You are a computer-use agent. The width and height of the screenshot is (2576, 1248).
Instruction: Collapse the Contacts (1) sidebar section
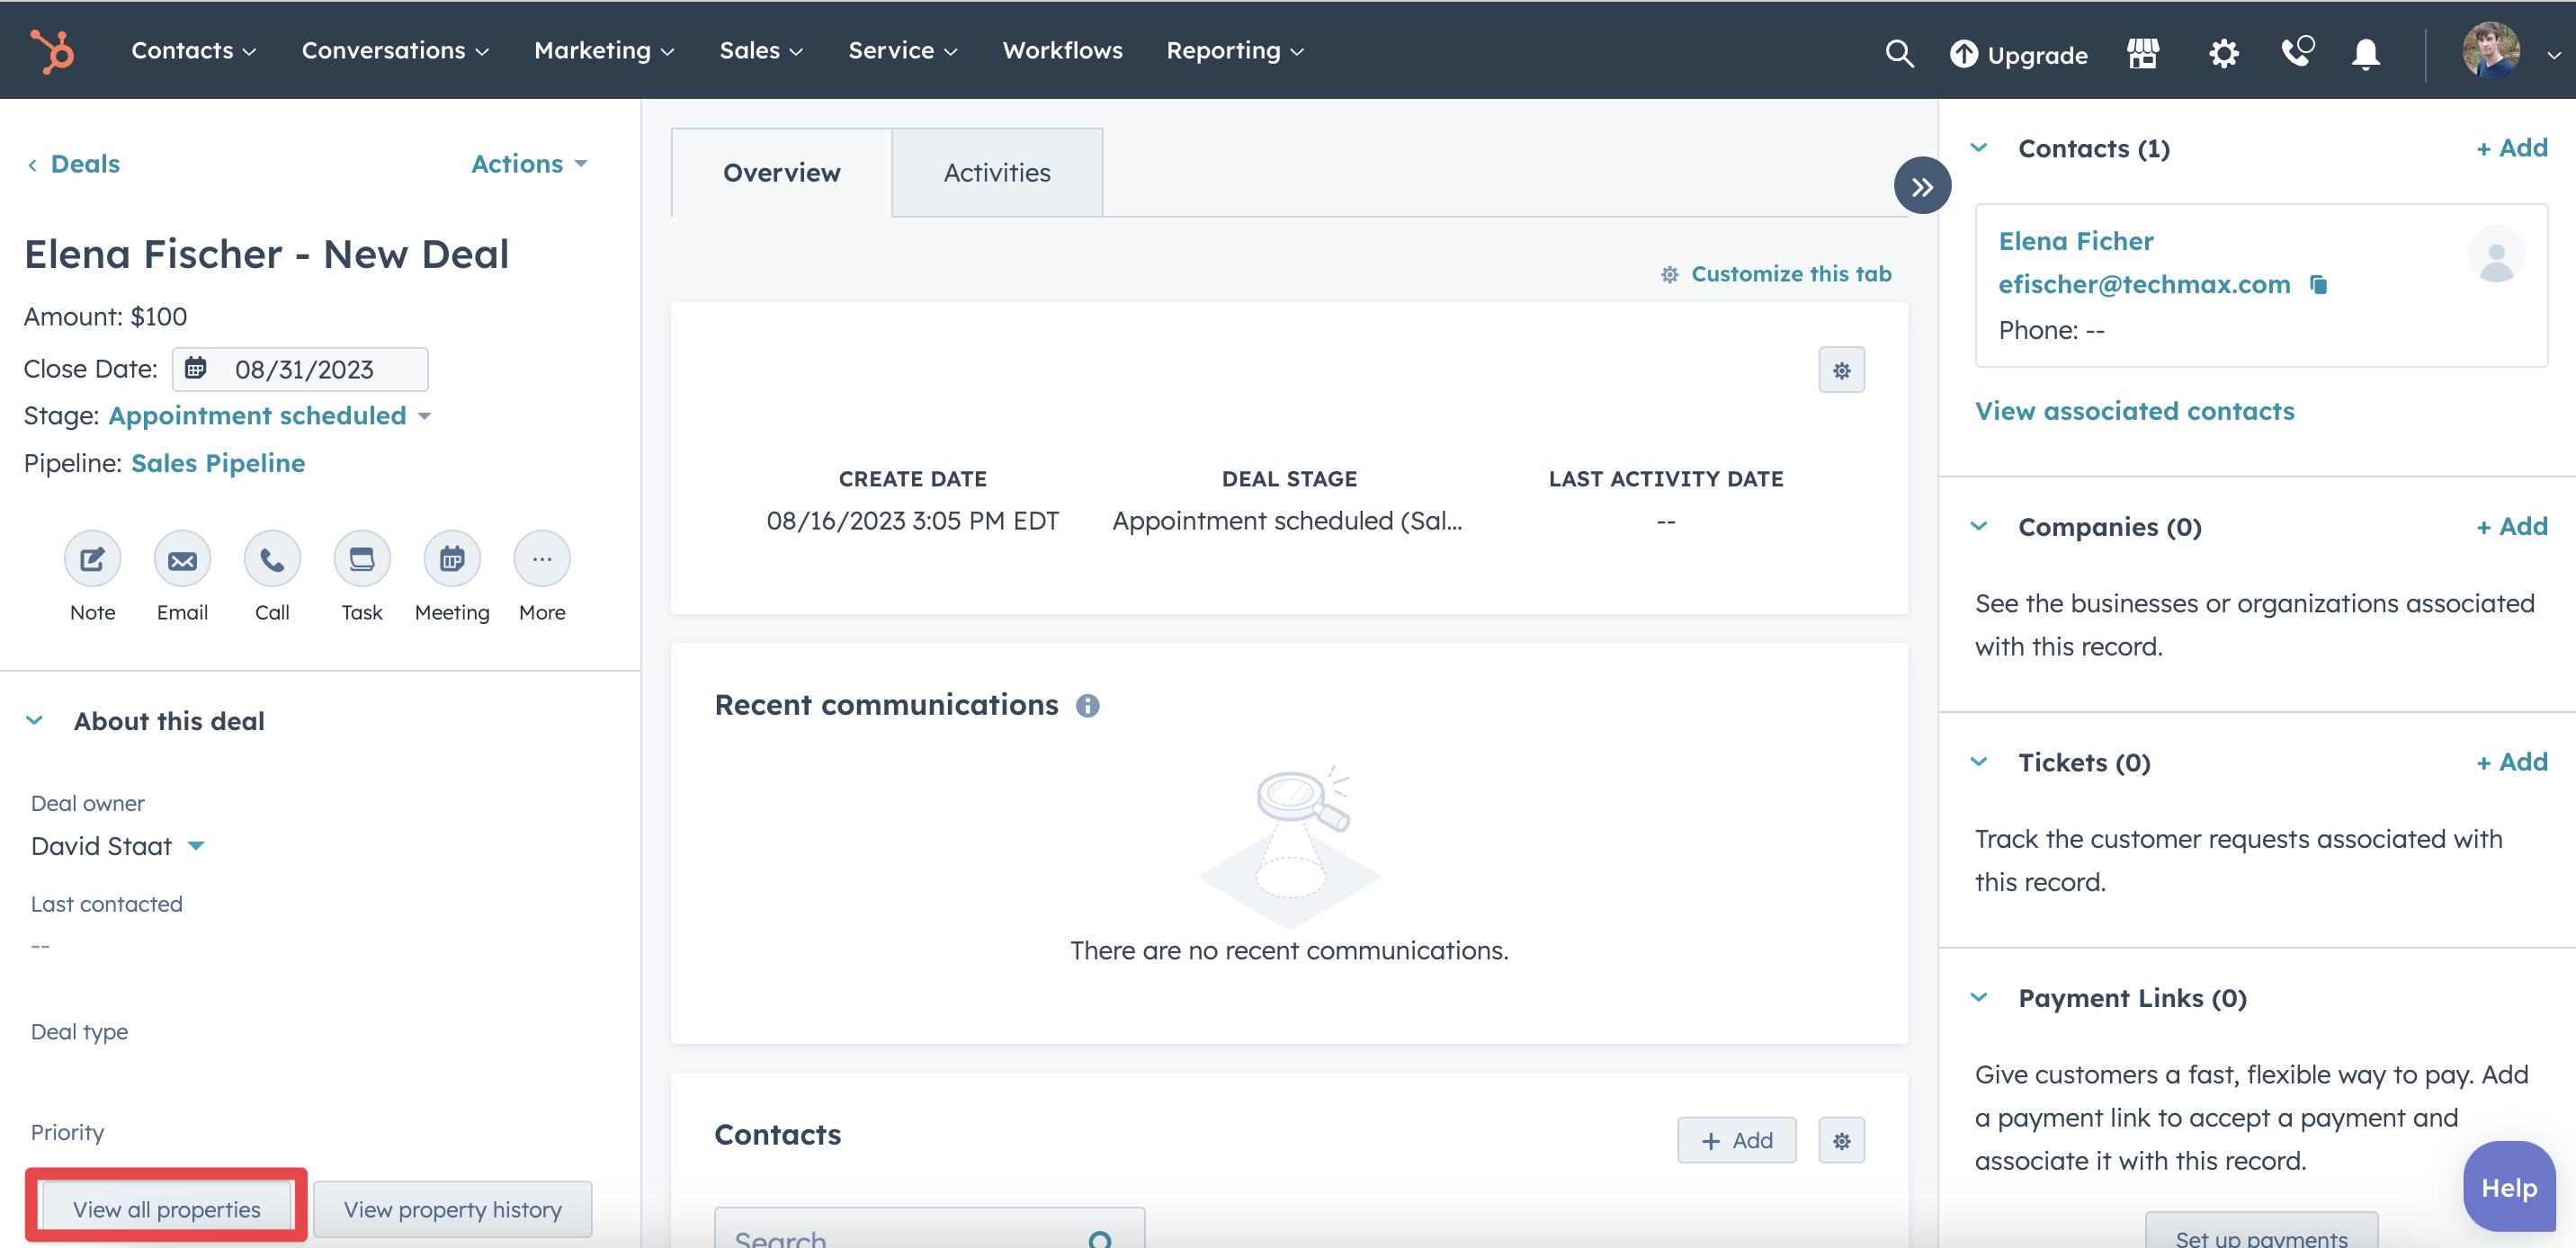tap(1978, 148)
